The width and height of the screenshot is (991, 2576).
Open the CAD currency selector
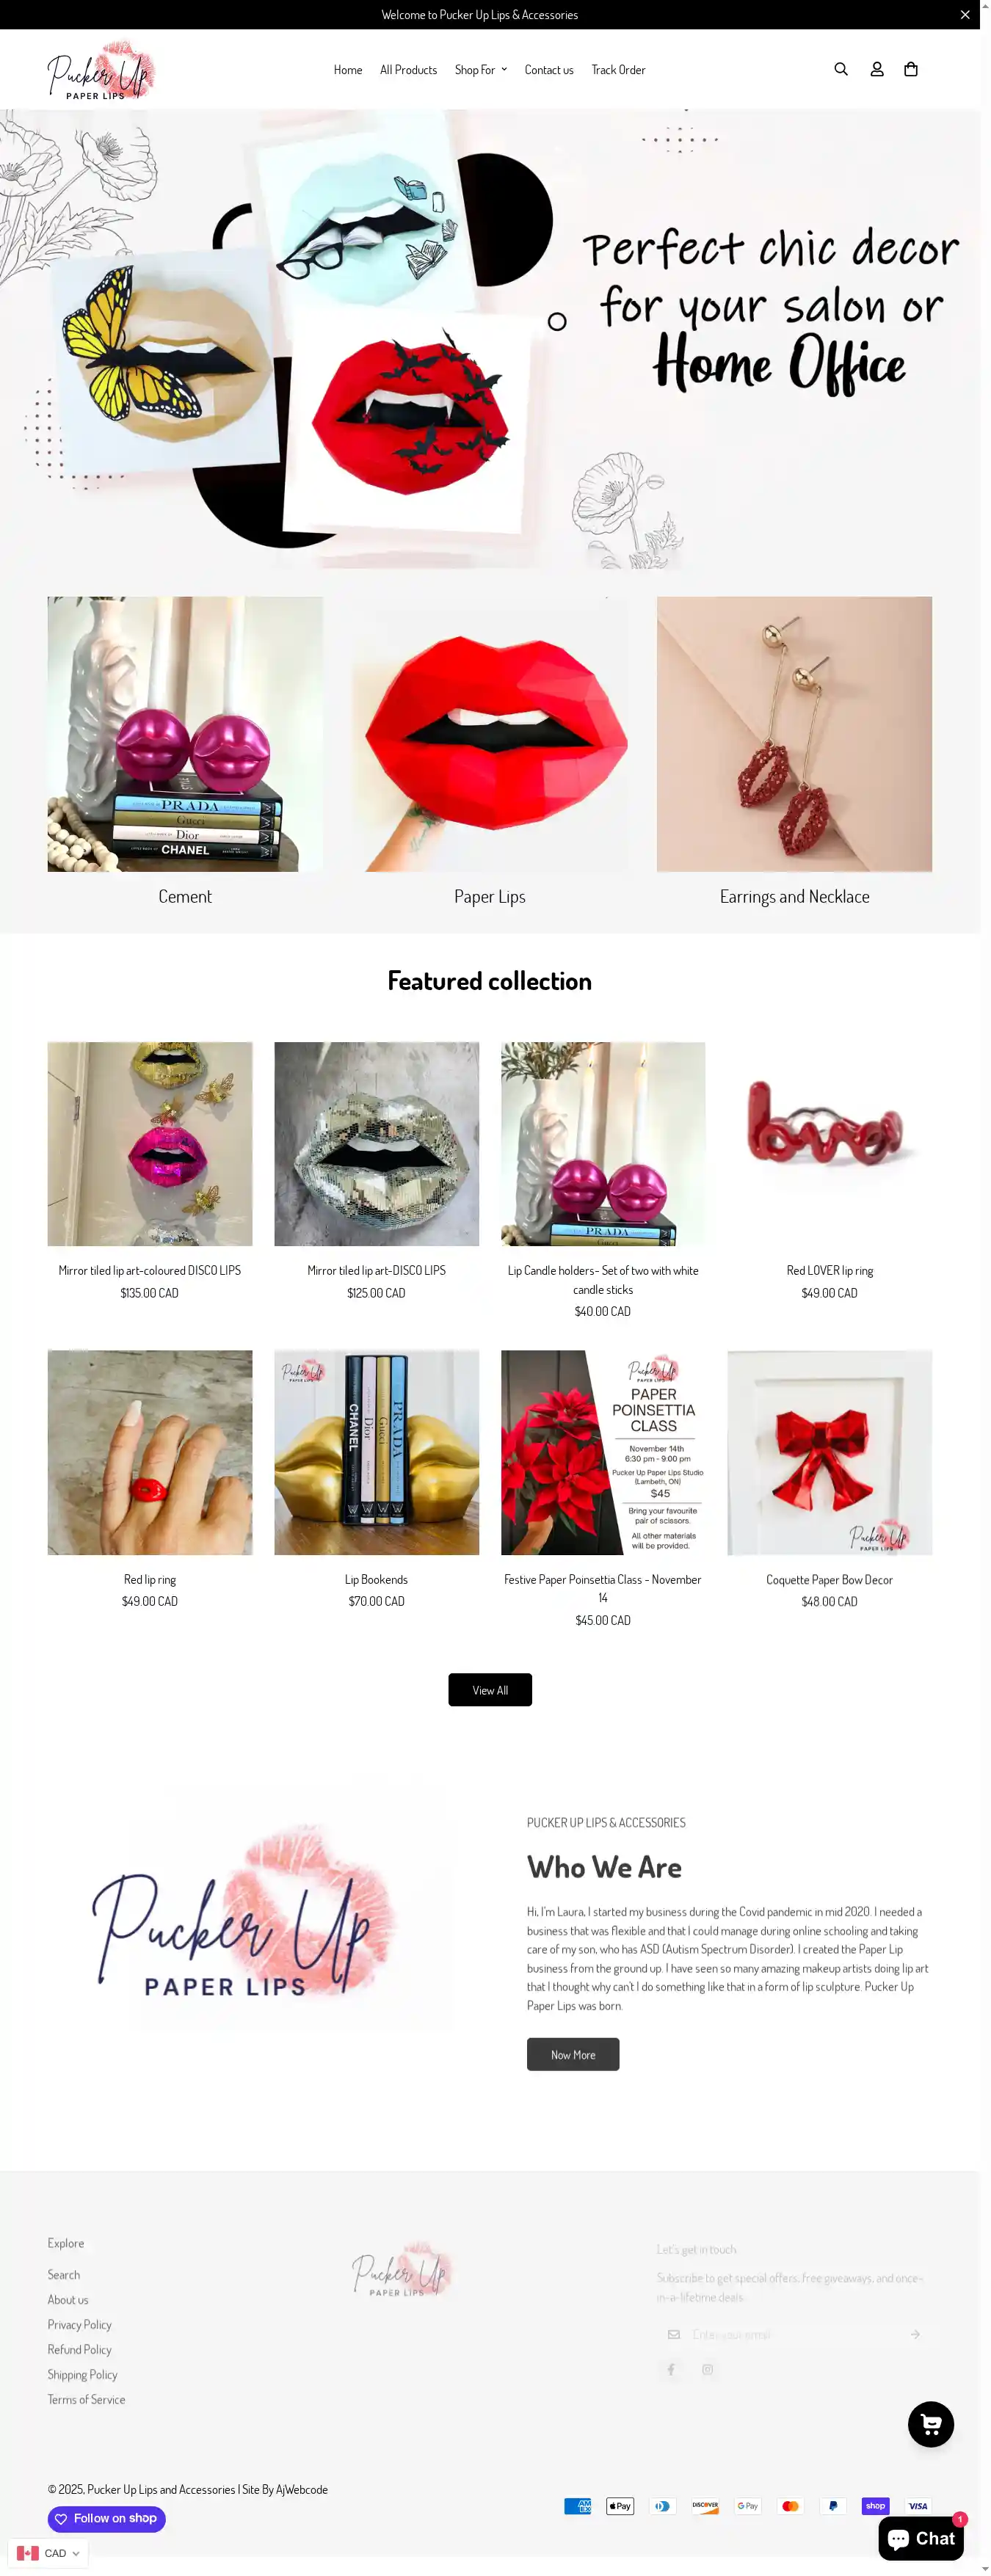click(x=48, y=2553)
